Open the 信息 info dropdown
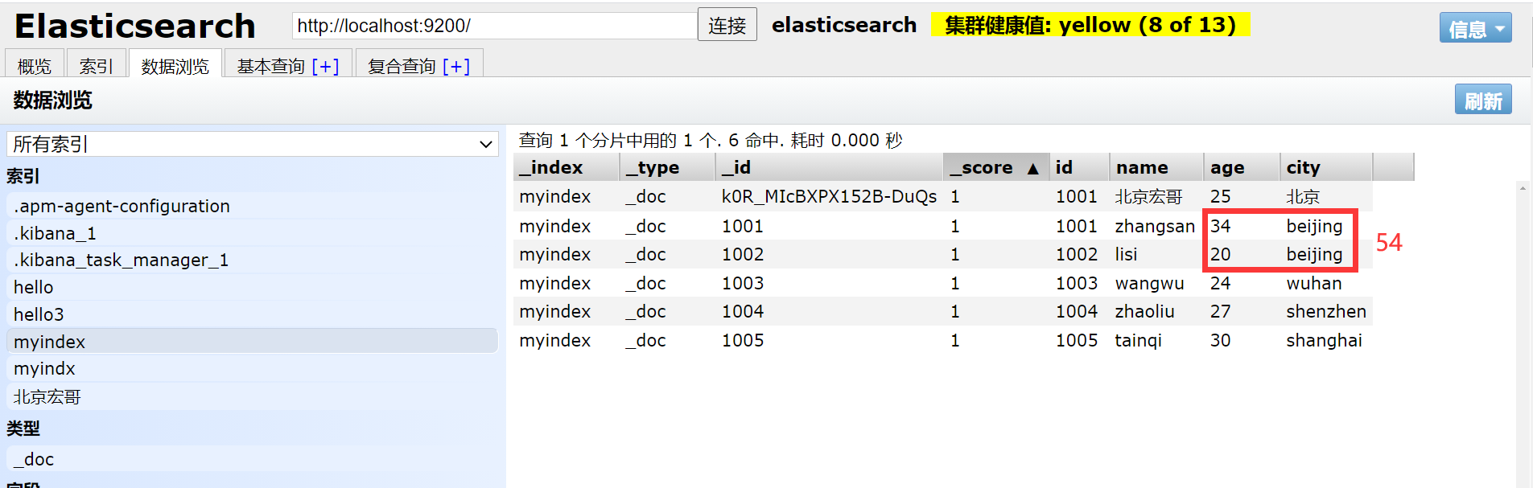The height and width of the screenshot is (488, 1533). click(1475, 28)
